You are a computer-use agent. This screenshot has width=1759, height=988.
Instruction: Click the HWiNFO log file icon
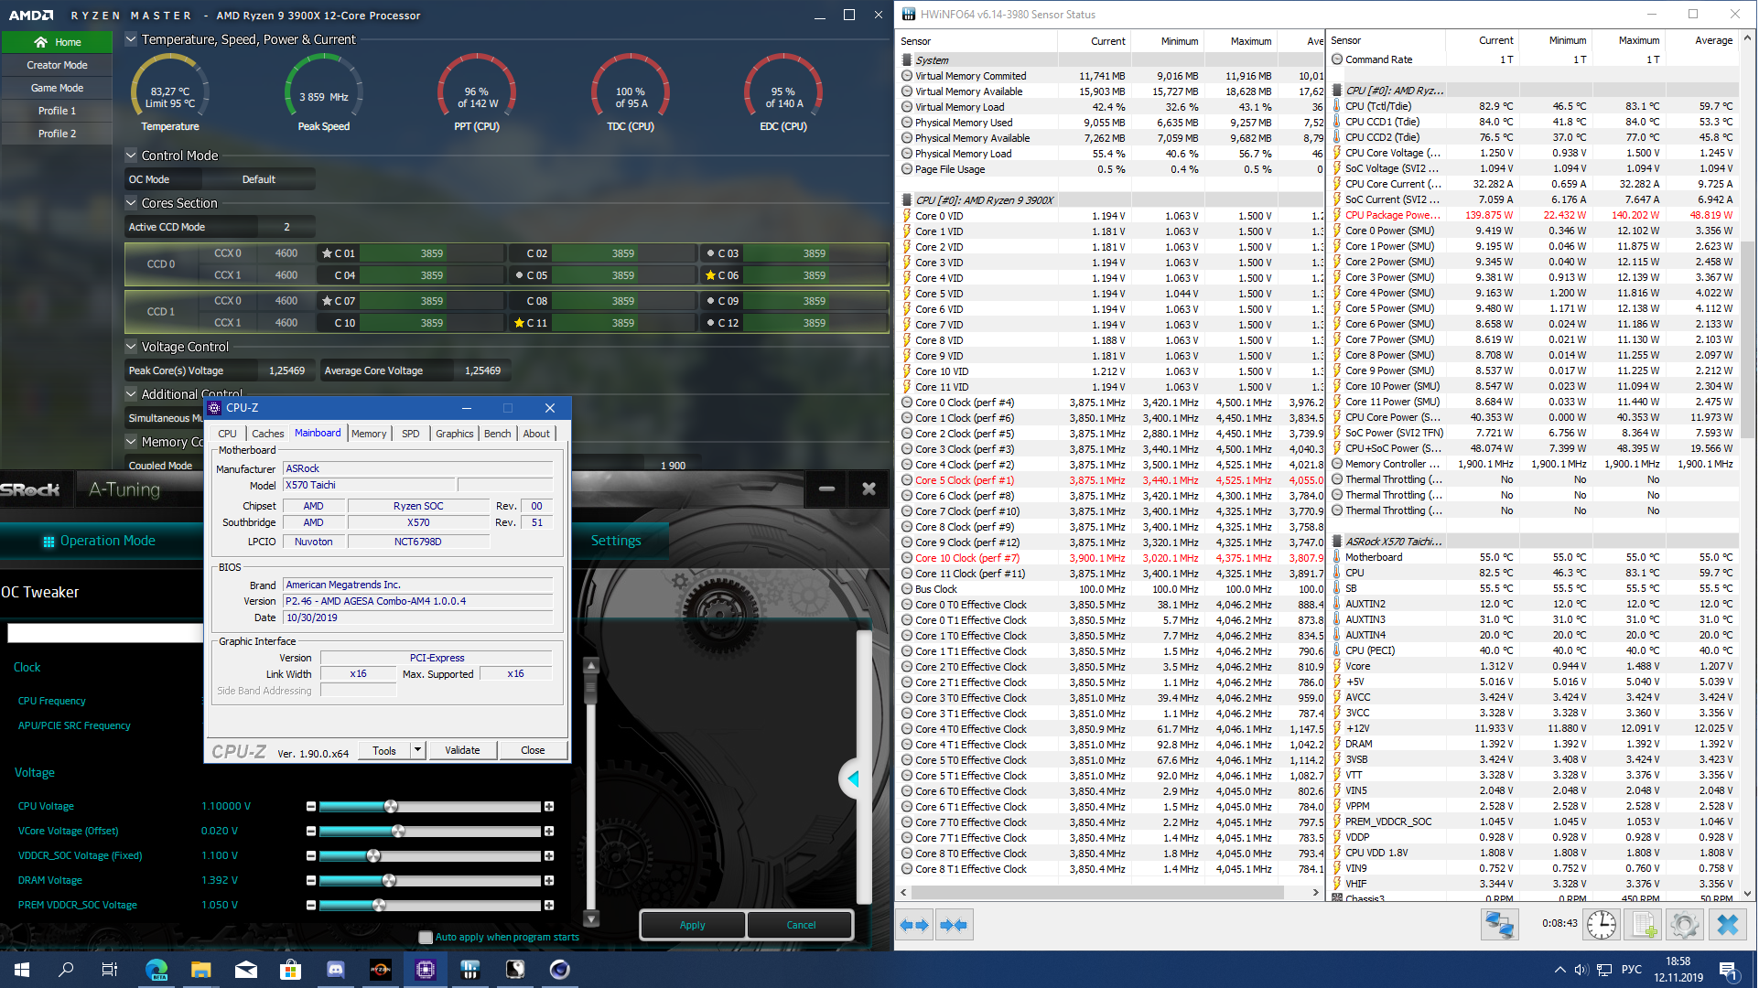[x=1644, y=926]
